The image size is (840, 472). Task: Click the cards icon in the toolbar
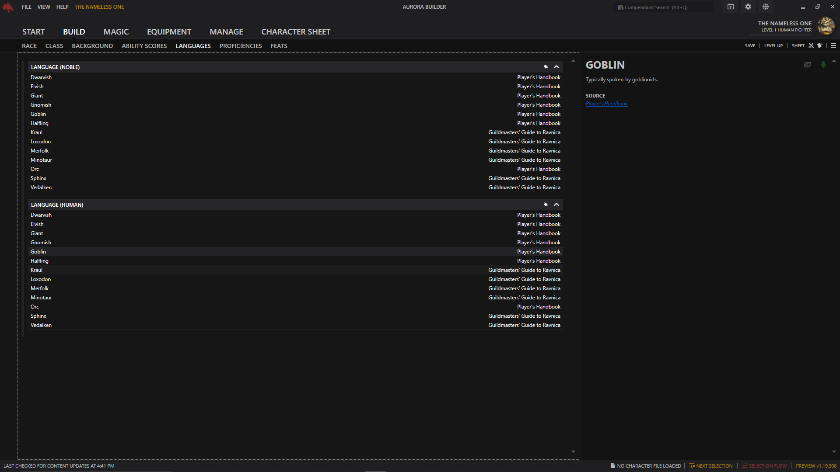click(x=820, y=45)
